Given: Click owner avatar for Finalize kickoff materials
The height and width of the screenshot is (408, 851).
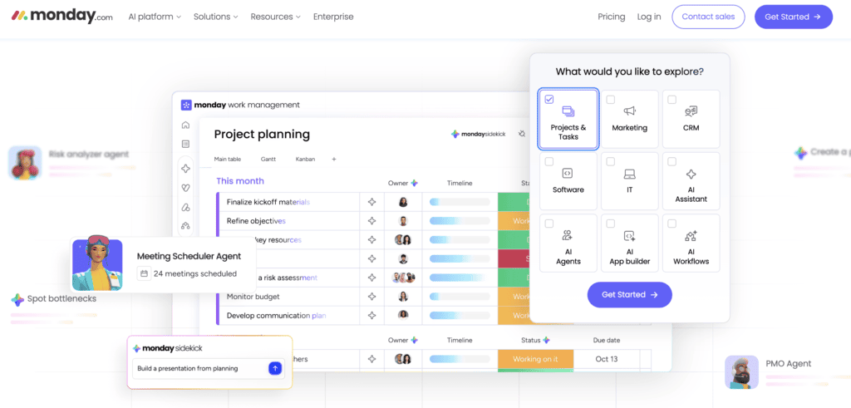Looking at the screenshot, I should pos(403,202).
